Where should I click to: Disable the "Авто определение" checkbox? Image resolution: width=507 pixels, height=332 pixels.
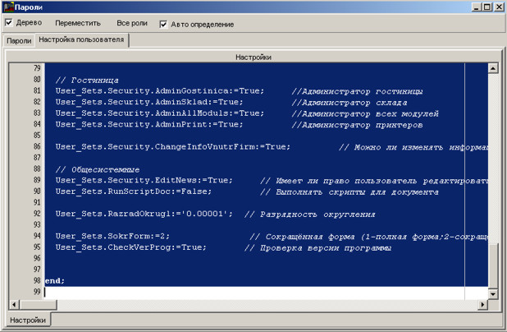tap(163, 24)
